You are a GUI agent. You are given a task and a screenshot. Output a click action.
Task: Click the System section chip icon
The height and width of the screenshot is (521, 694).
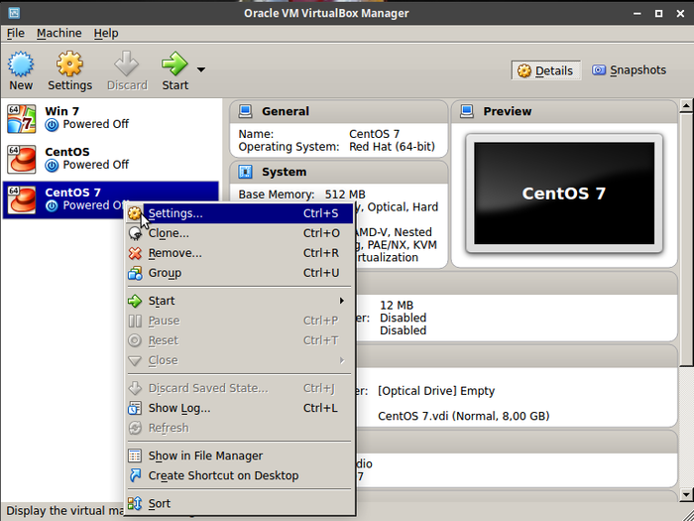[245, 172]
